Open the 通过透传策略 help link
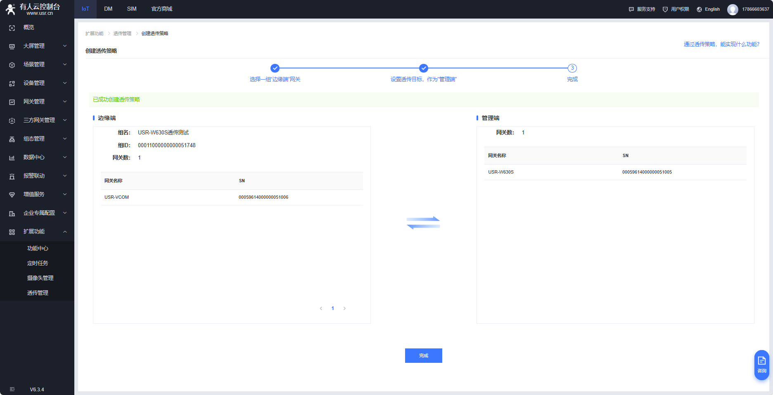773x395 pixels. pos(721,44)
